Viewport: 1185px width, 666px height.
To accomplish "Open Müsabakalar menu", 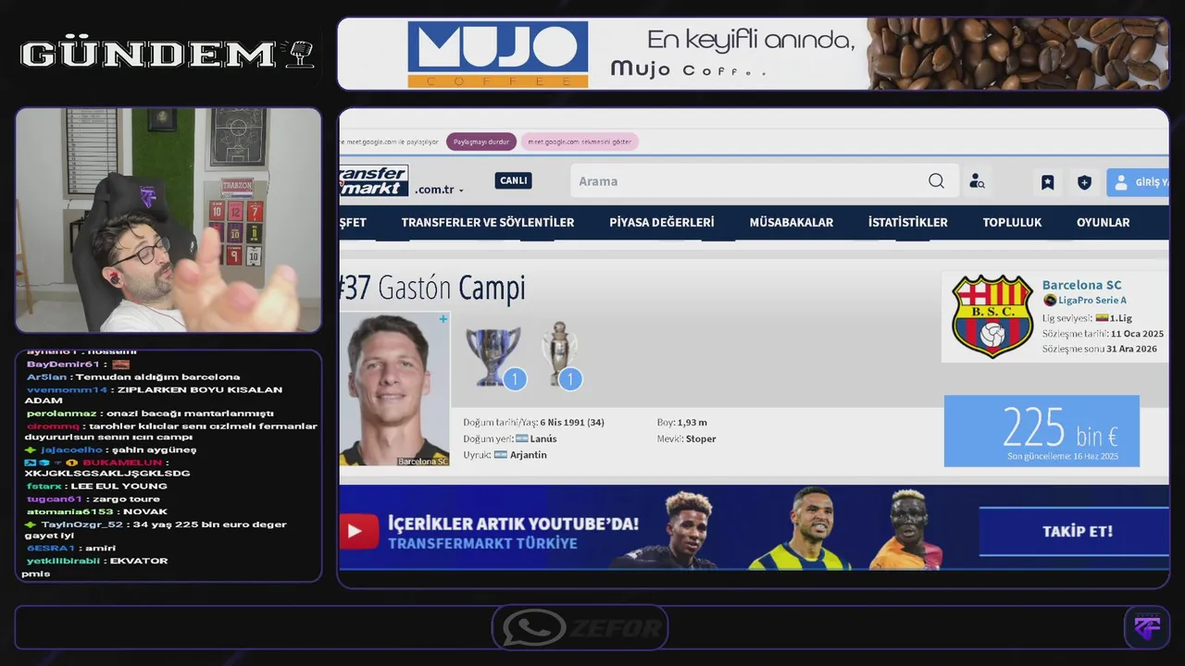I will coord(792,222).
